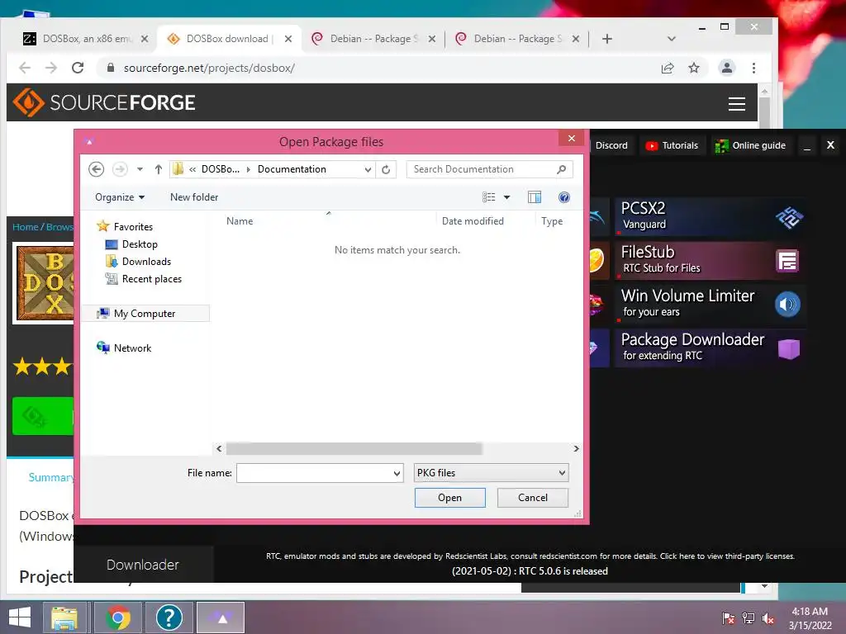The height and width of the screenshot is (634, 846).
Task: Click the network tray icon
Action: tap(749, 617)
